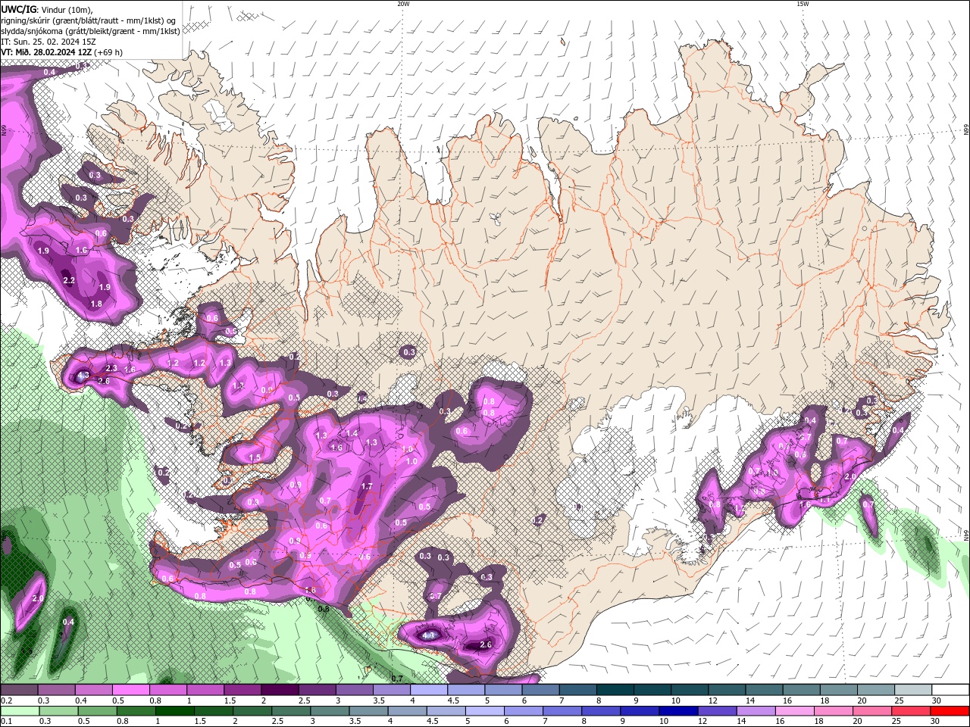This screenshot has width=970, height=727.
Task: Pick the bright pink snow swatch starting at 0.5
Action: [x=130, y=690]
